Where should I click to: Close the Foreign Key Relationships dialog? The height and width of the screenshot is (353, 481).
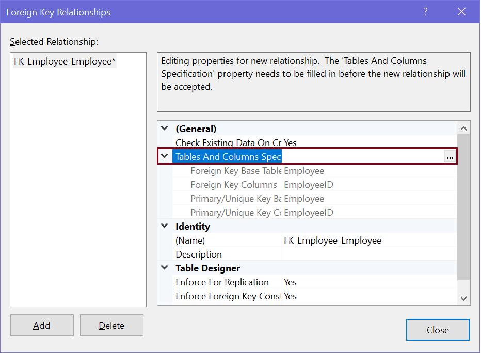pyautogui.click(x=437, y=329)
